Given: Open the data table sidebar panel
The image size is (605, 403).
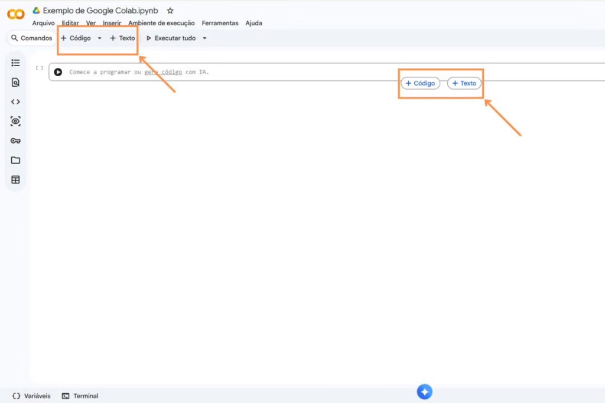Looking at the screenshot, I should click(x=15, y=179).
